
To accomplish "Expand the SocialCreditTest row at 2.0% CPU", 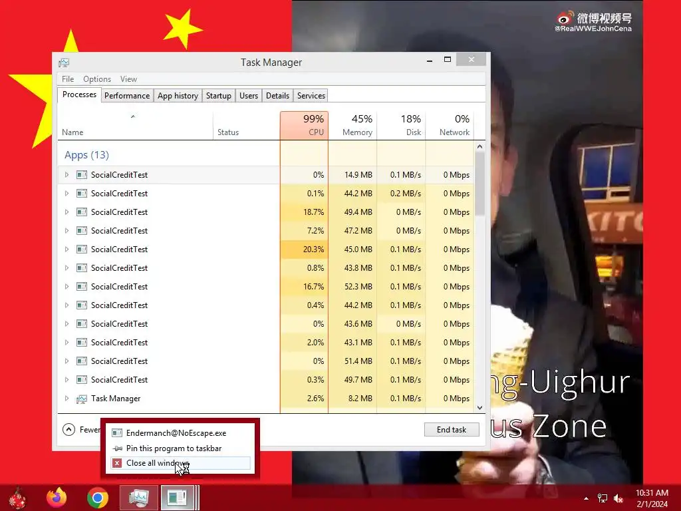I will (x=67, y=343).
